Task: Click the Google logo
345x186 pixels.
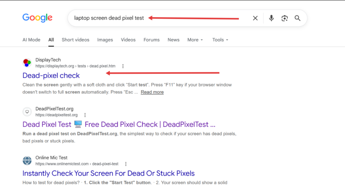Action: pyautogui.click(x=37, y=18)
